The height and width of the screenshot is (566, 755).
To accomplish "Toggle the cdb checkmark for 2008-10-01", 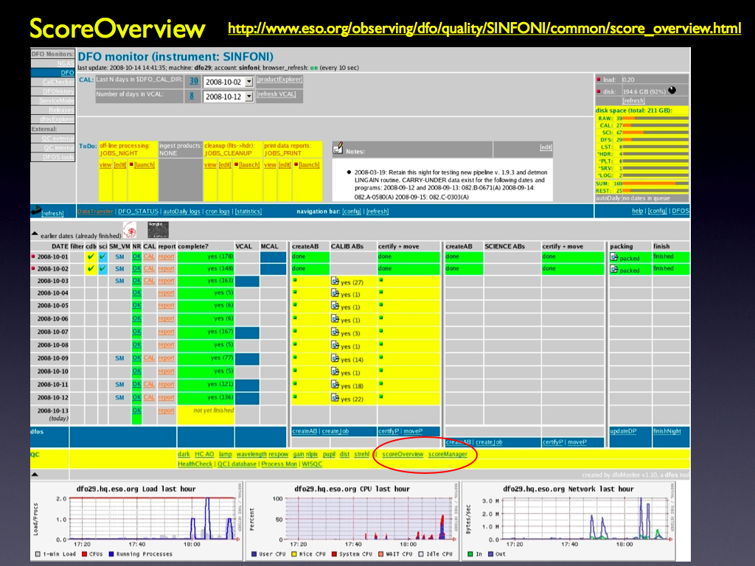I will (x=91, y=256).
